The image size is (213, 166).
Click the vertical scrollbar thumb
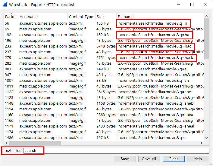(206, 38)
